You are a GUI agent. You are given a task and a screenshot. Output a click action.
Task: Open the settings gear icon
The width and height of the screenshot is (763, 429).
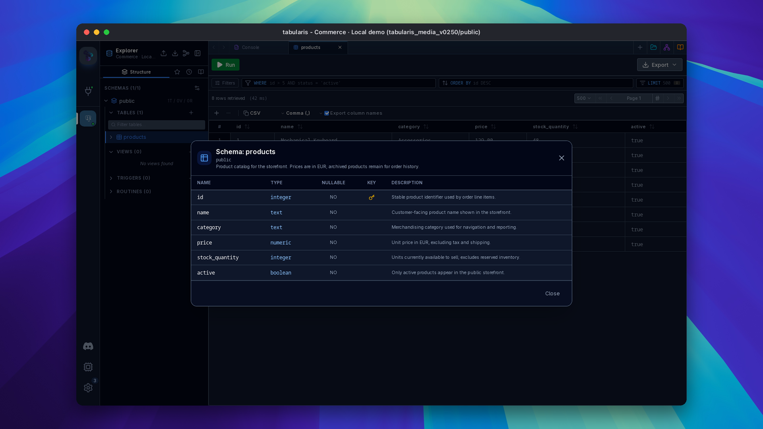tap(88, 388)
